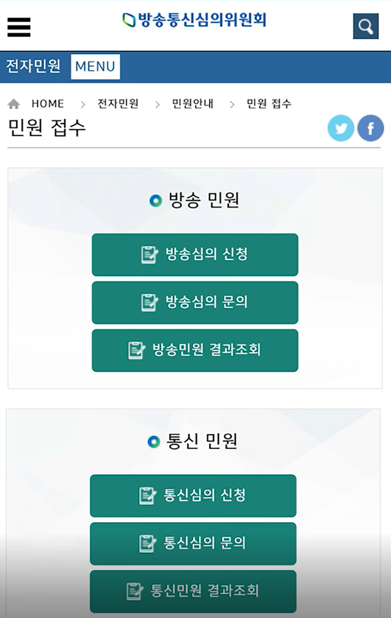This screenshot has width=391, height=618.
Task: Click the 방송통신심의위원회 logo
Action: coord(194,20)
